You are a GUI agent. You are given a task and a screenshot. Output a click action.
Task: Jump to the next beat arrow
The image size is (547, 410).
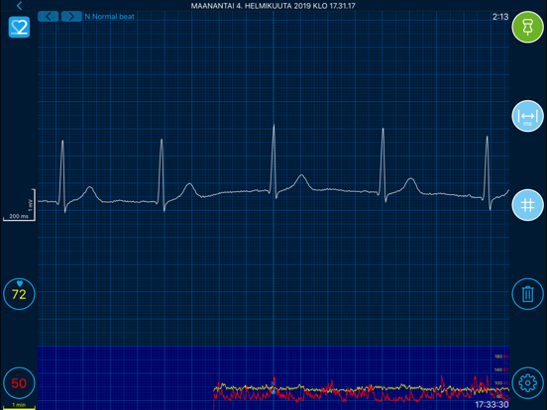[71, 17]
